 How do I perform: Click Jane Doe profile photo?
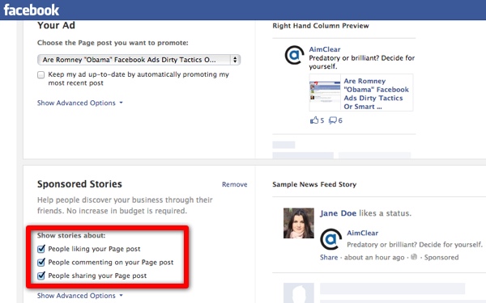[x=299, y=223]
